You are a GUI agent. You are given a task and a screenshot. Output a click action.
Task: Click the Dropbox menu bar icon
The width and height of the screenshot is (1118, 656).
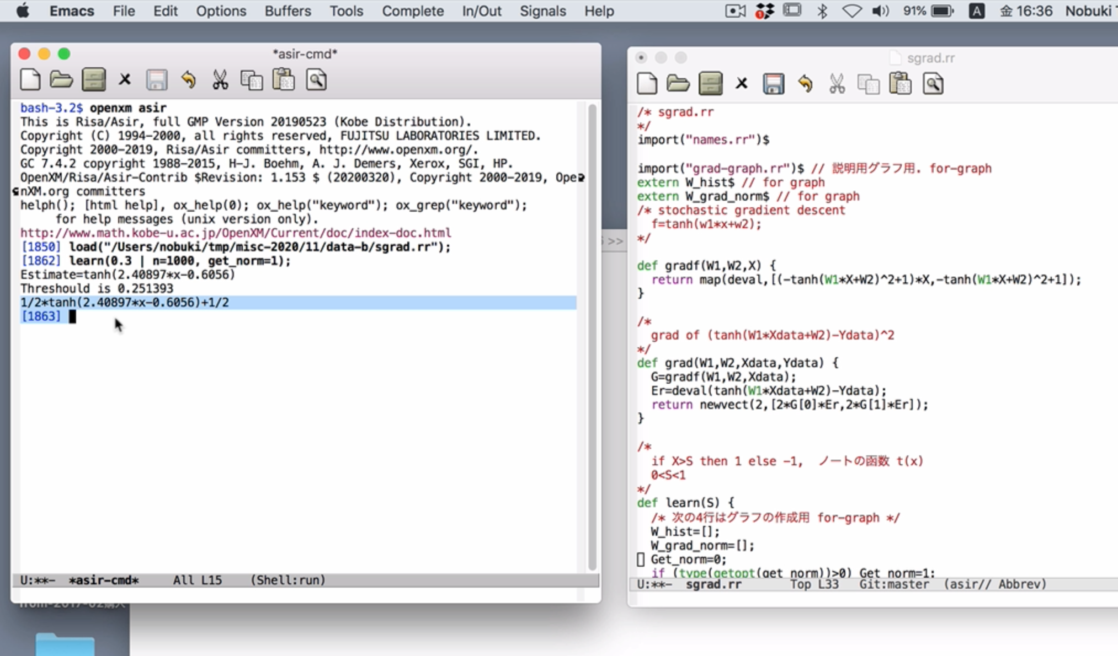point(765,11)
